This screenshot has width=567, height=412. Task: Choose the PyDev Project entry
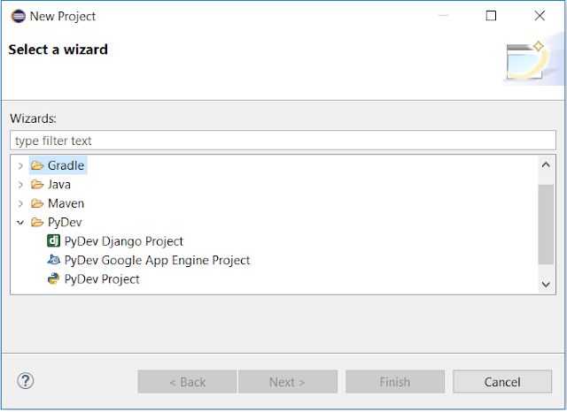click(x=102, y=279)
